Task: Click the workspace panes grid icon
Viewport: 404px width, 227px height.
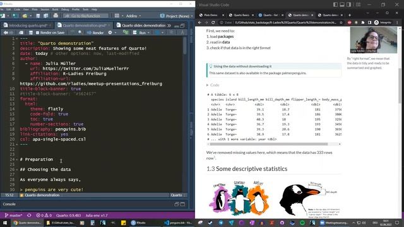Action: point(117,16)
